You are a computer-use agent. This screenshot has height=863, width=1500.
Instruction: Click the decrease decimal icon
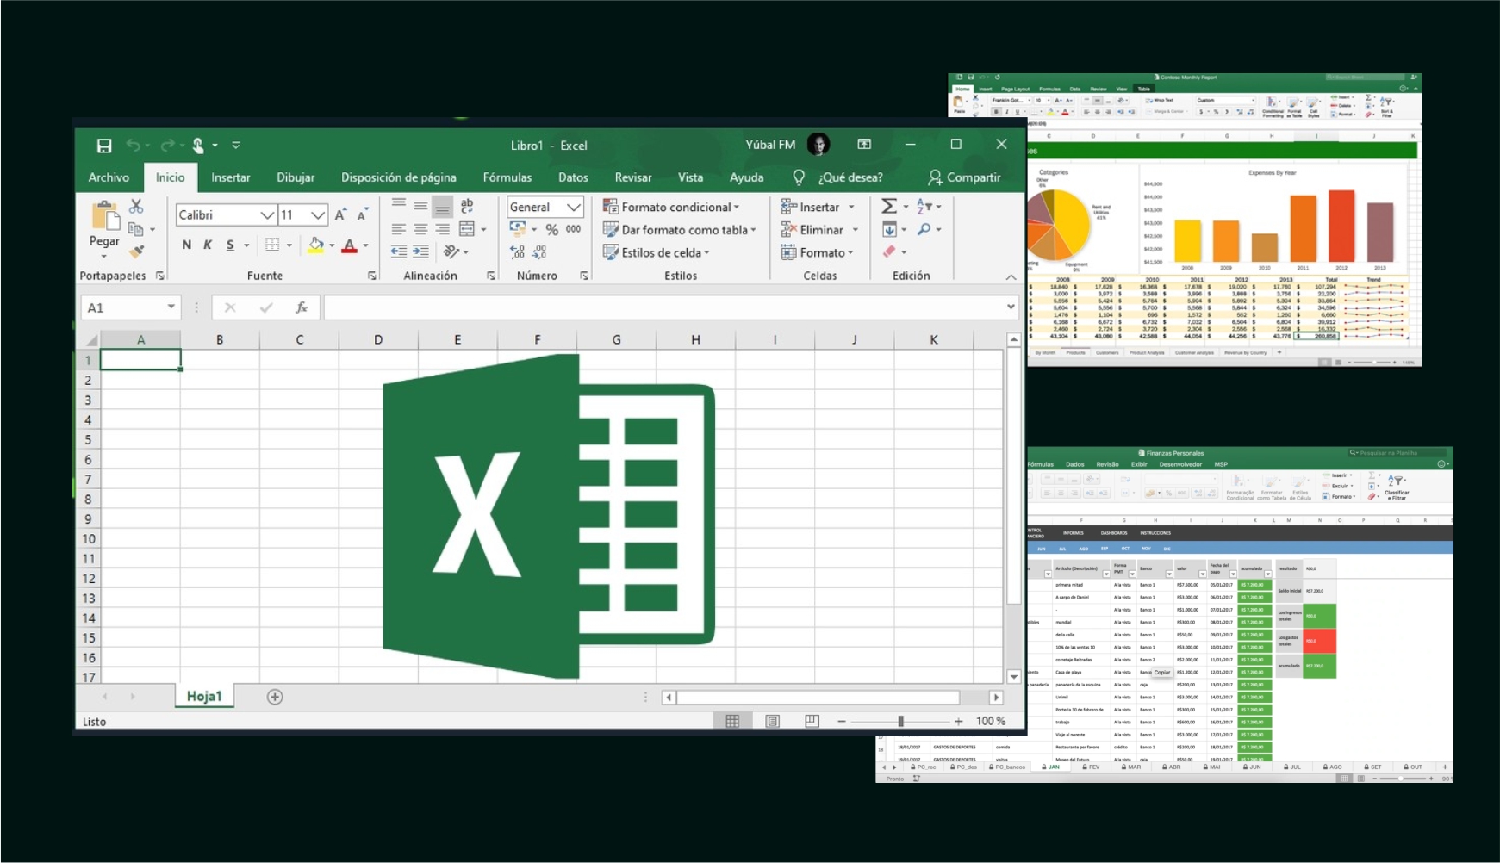click(x=539, y=251)
